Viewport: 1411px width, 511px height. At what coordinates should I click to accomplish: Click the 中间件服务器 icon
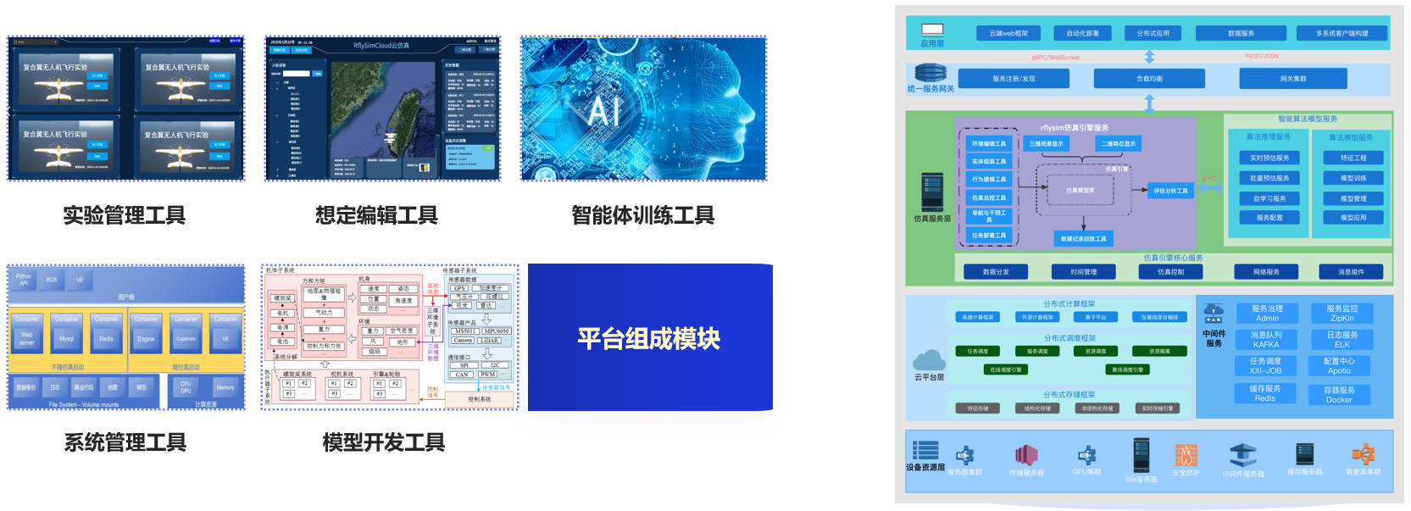(1242, 455)
